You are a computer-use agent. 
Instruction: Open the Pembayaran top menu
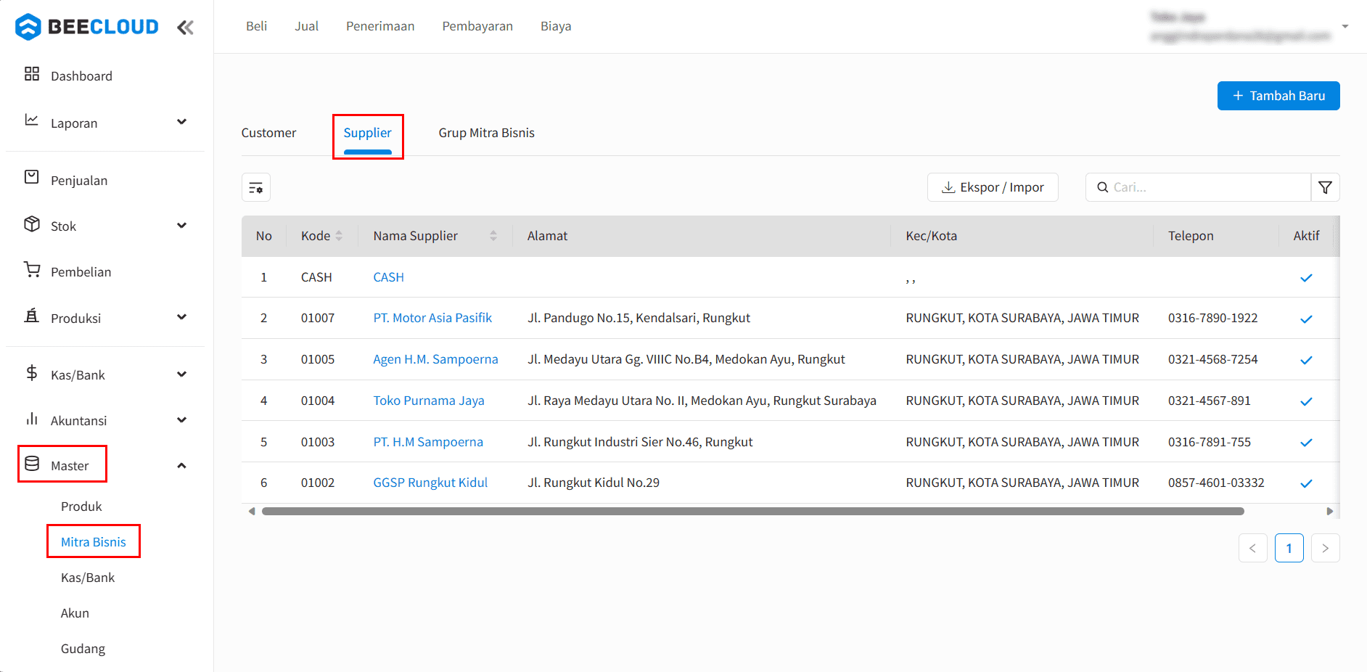pos(477,26)
